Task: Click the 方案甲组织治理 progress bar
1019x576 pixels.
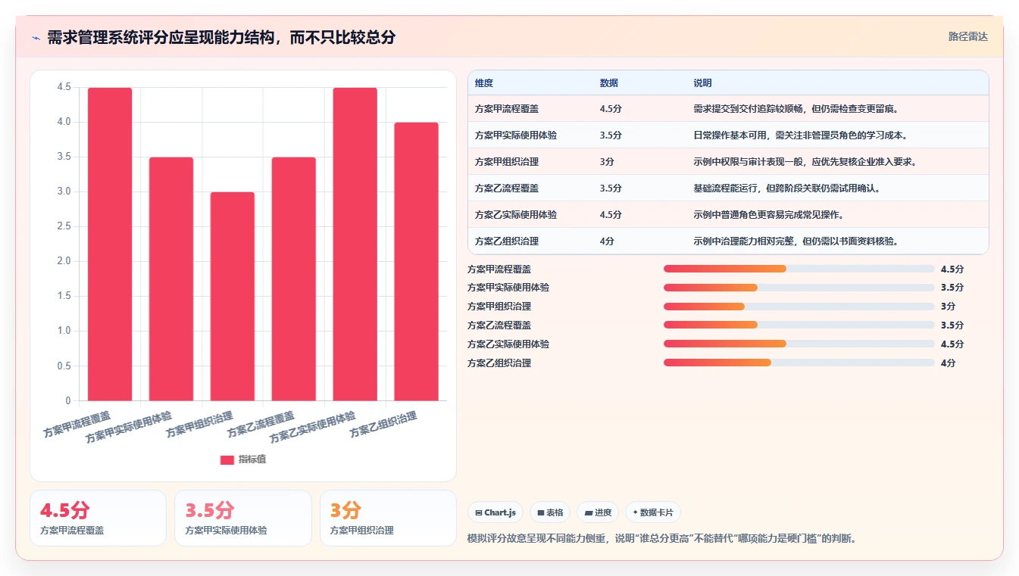Action: point(799,307)
